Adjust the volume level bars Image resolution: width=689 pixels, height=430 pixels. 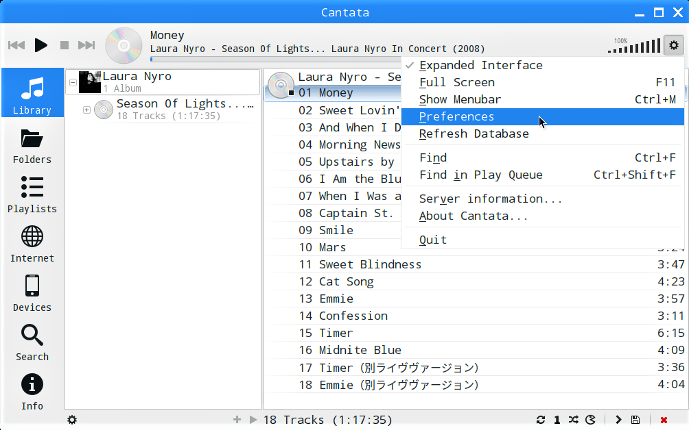(634, 46)
